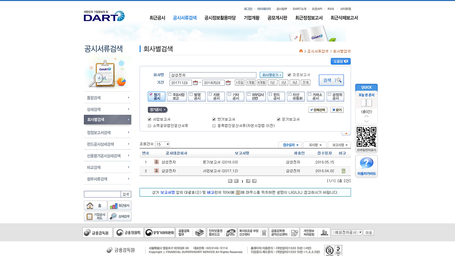
Task: Open the 사업보고서 (2017.12) report
Action: [x=220, y=171]
